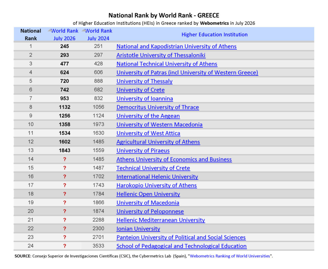Open Panteion University of Political and Social Sciences
Image resolution: width=328 pixels, height=269 pixels.
pos(181,237)
